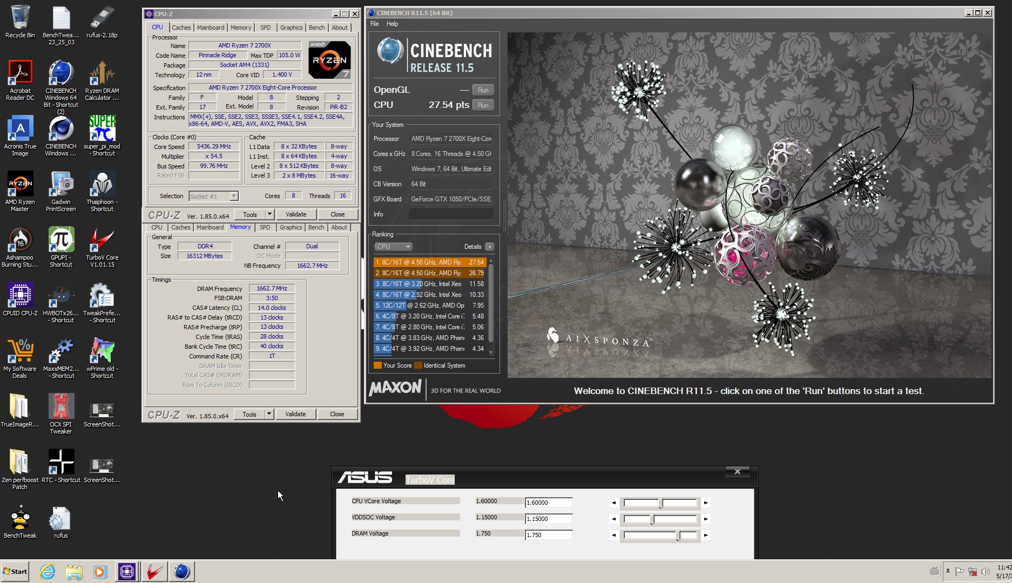Open MaxxMEM2 shortcut icon

point(60,358)
